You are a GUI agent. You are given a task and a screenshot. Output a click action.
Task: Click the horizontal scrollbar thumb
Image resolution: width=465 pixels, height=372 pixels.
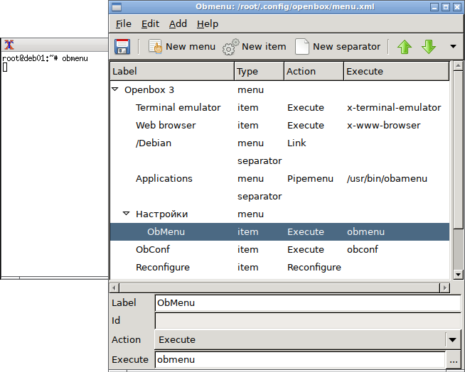click(279, 288)
